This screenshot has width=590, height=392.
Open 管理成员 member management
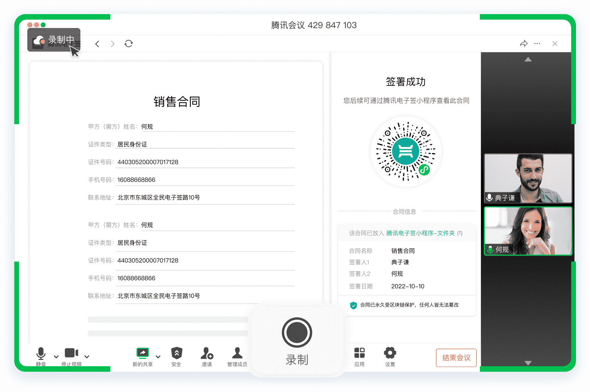point(237,357)
